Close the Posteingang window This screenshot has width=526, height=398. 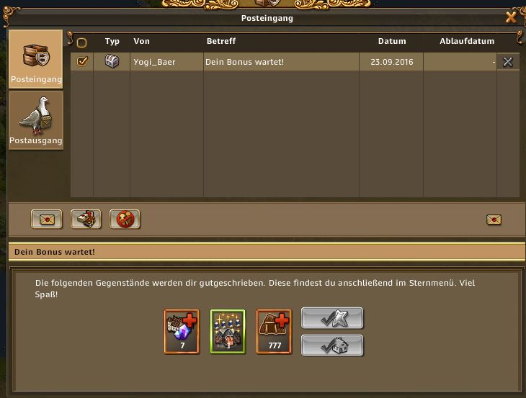pyautogui.click(x=511, y=17)
